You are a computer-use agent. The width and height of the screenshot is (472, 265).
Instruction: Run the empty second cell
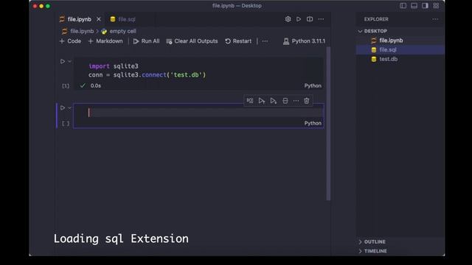[62, 107]
